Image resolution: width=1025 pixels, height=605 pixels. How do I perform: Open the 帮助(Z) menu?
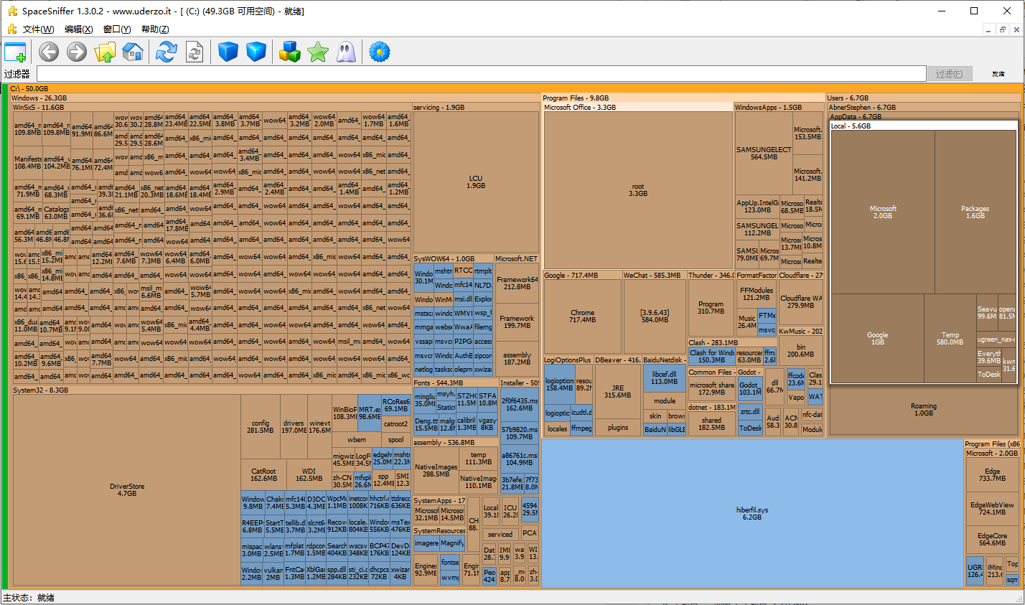point(155,29)
